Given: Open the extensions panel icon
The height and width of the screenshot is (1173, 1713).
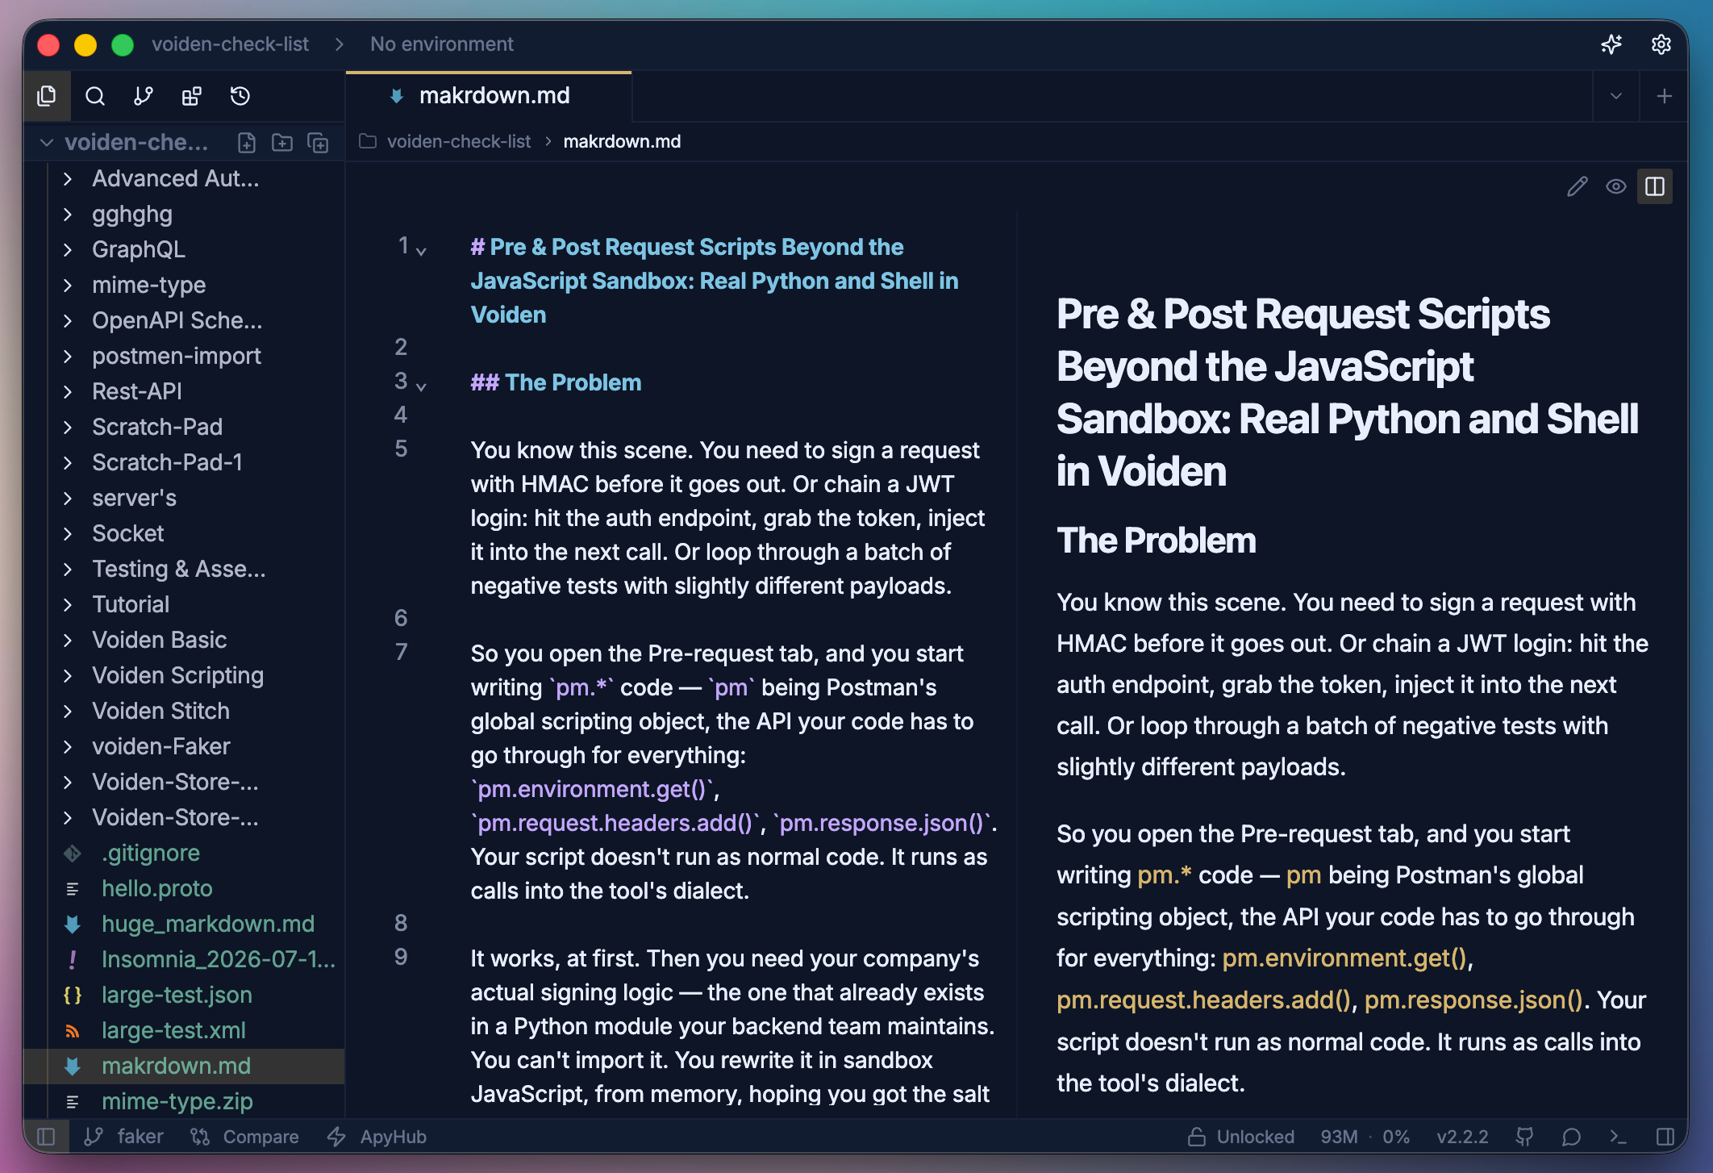Looking at the screenshot, I should [192, 96].
